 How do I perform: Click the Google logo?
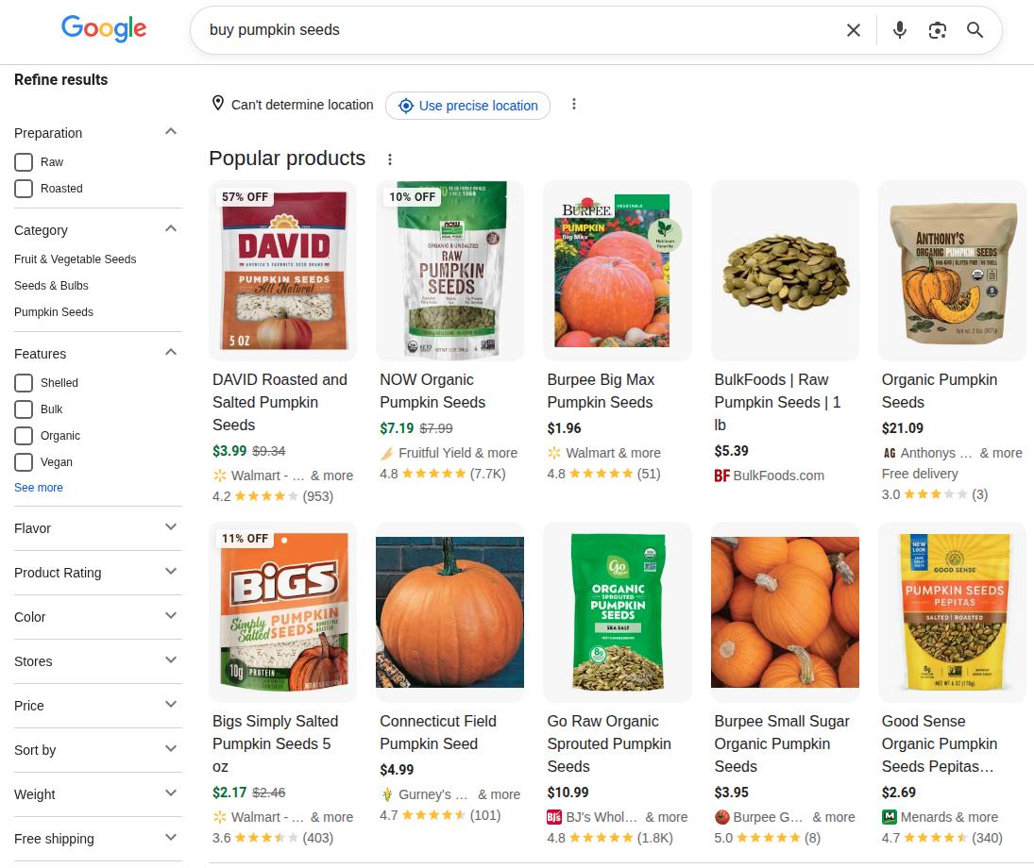103,29
